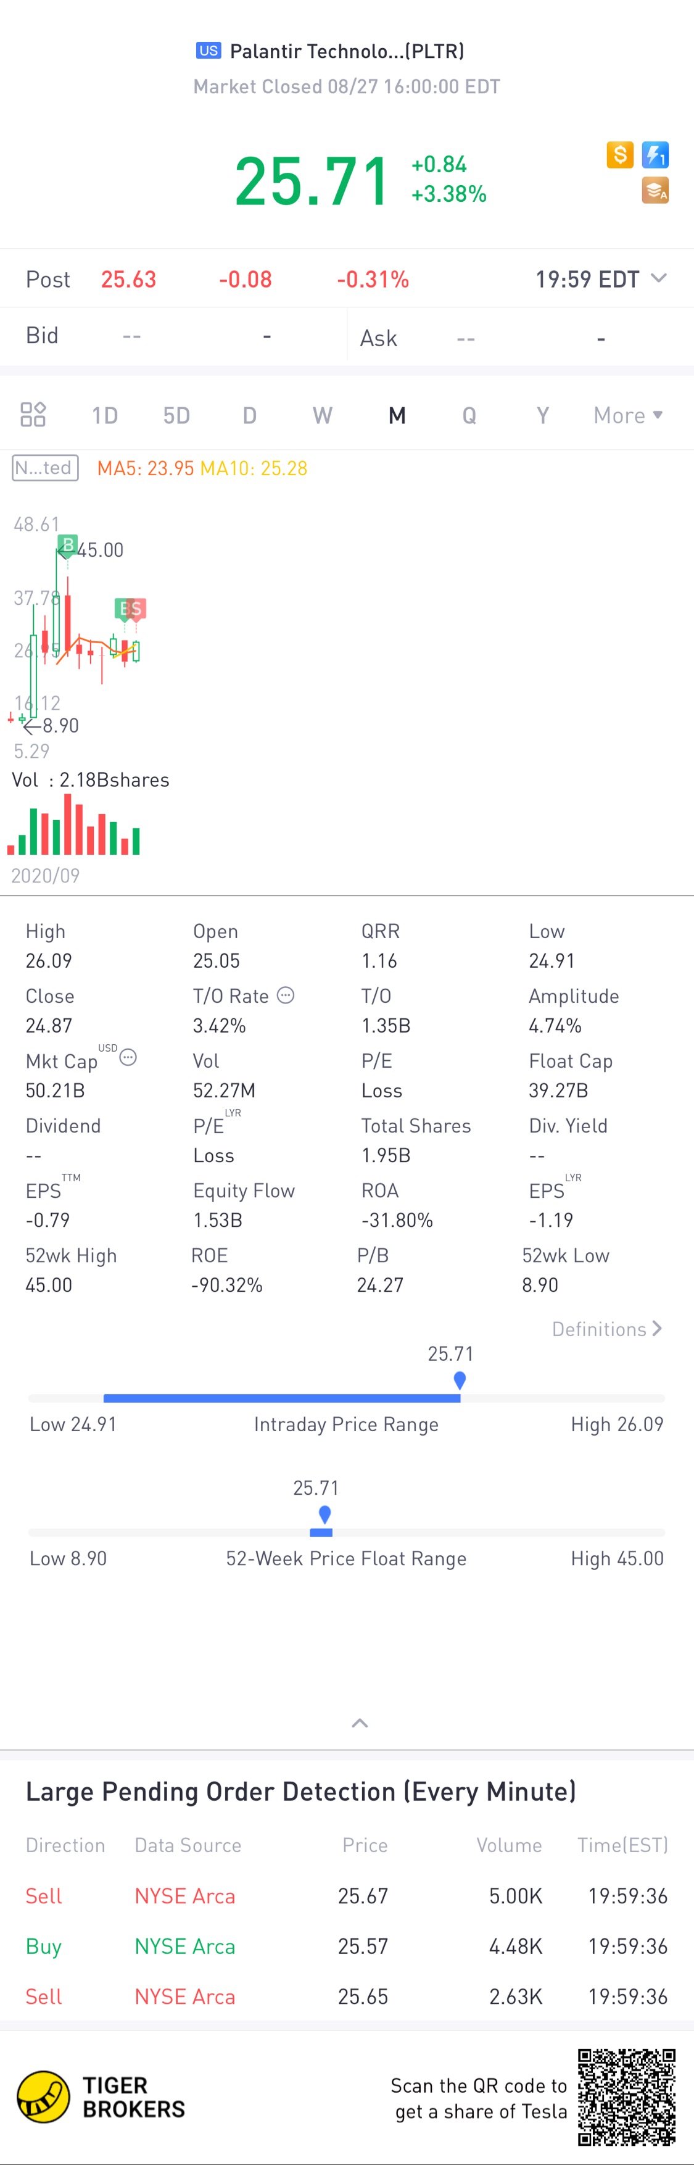Tap the orange dollar sign badge
This screenshot has height=2165, width=694.
click(x=619, y=155)
